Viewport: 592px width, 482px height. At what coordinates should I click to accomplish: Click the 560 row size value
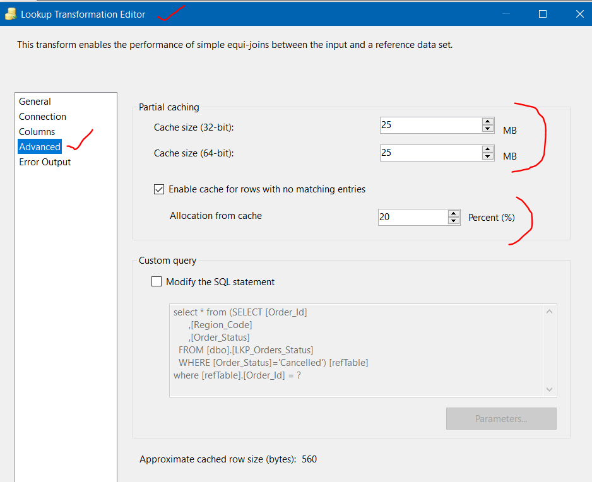pyautogui.click(x=309, y=459)
